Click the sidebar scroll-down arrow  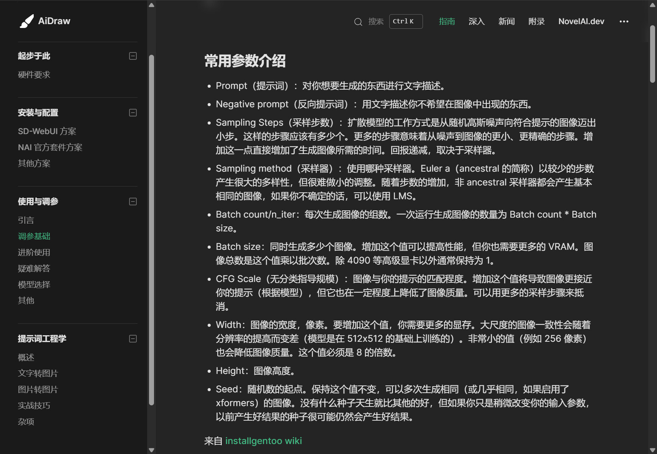pos(151,450)
